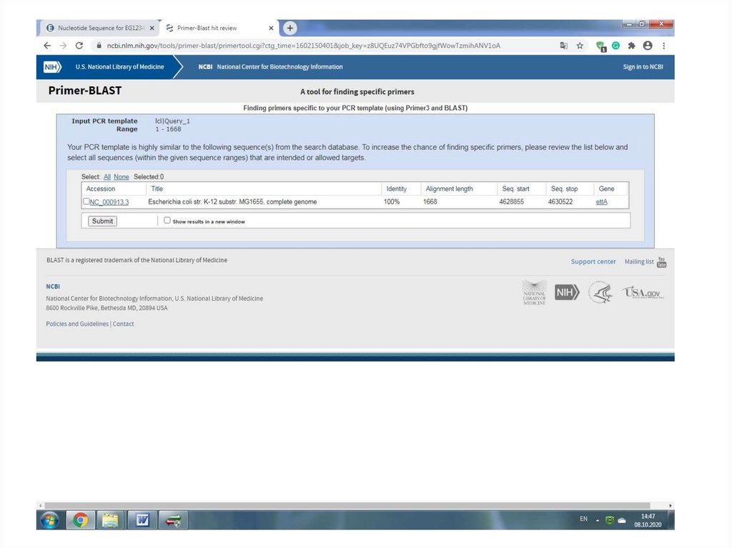Click the NCBI footer heading link
The width and height of the screenshot is (732, 548).
(53, 287)
